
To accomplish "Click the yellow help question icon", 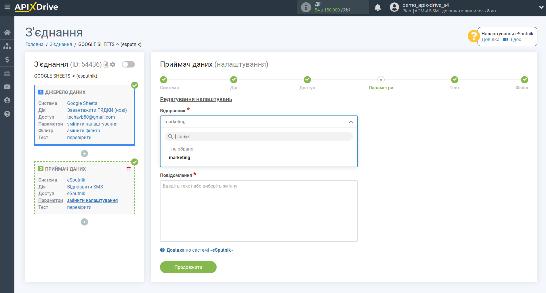I will tap(473, 36).
